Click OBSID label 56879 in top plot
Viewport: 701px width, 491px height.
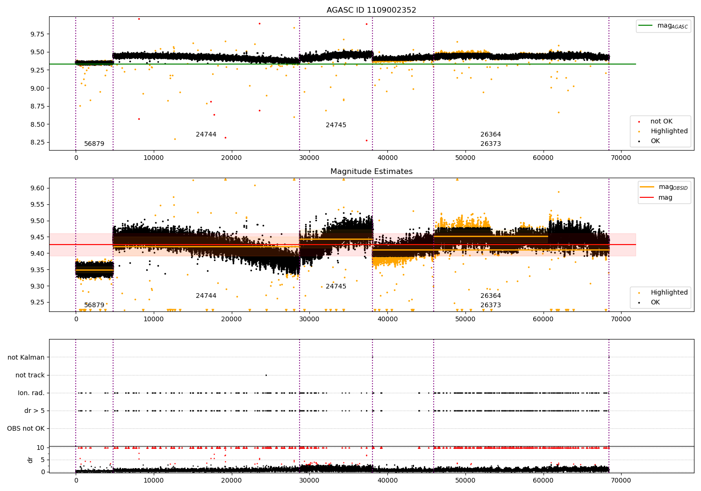point(94,144)
